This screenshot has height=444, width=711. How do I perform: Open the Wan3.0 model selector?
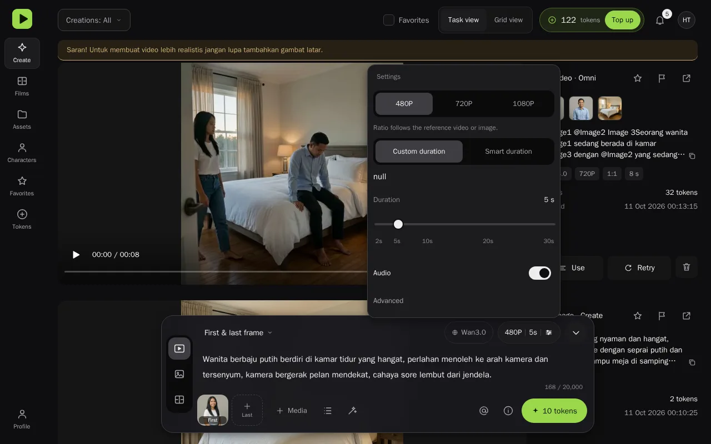click(469, 332)
